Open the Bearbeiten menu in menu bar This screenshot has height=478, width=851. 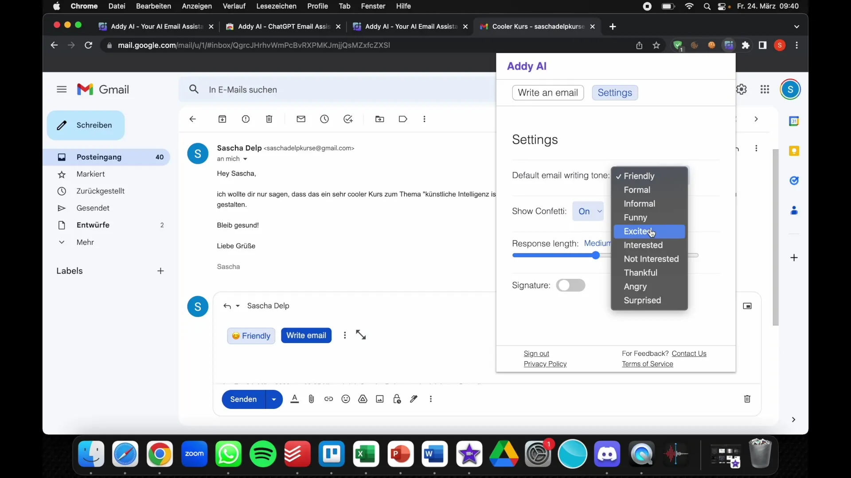click(x=153, y=6)
